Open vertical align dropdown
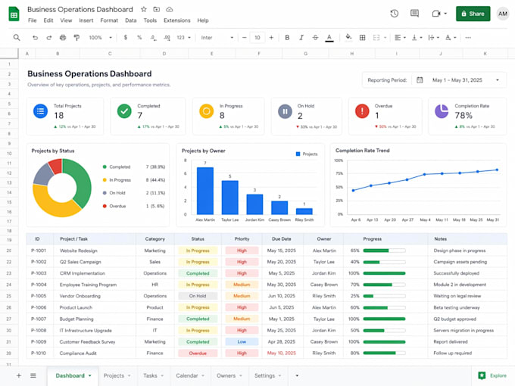Viewport: 515px width, 386px height. tap(417, 37)
